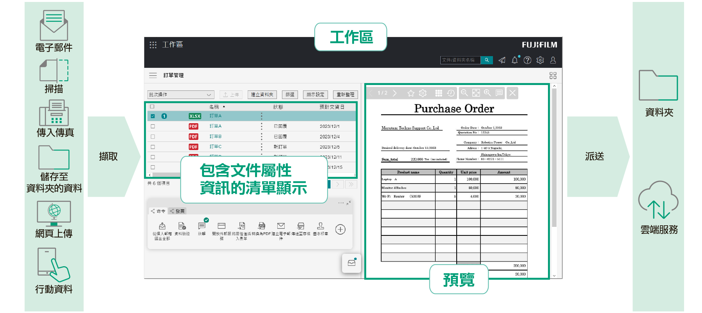Open the app launcher grid beside 工作區
This screenshot has width=702, height=313.
[x=153, y=45]
